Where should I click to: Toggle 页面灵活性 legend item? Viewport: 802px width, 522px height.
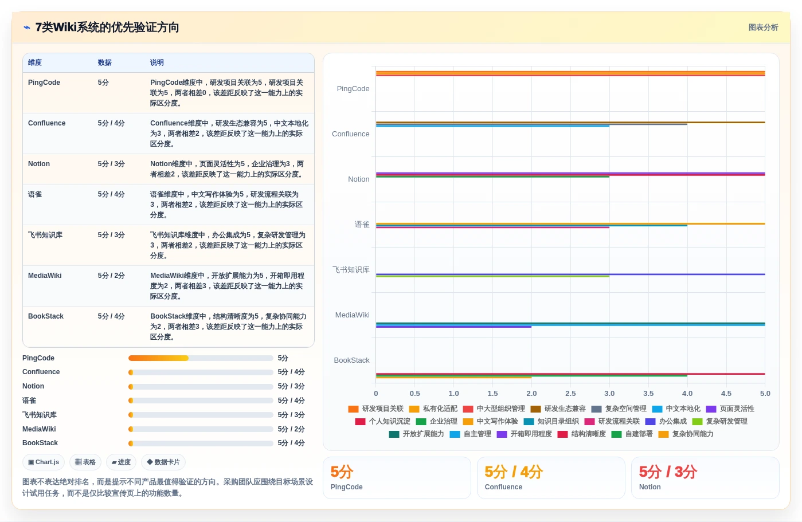pyautogui.click(x=730, y=409)
